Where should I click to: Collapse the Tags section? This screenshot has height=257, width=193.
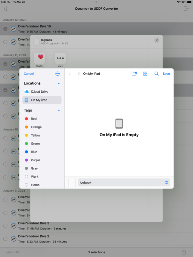[59, 110]
